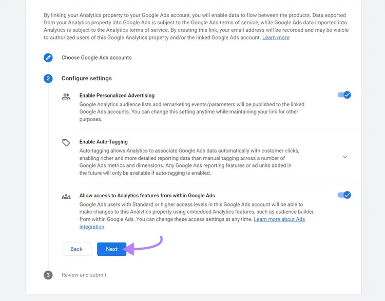Click the Google Ads users access description
The width and height of the screenshot is (385, 301).
[x=197, y=216]
